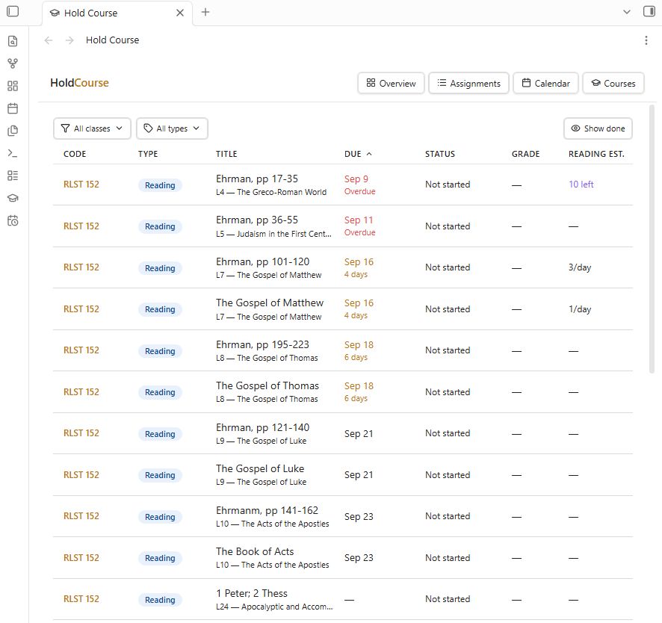
Task: Open the file search sidebar icon
Action: [13, 41]
